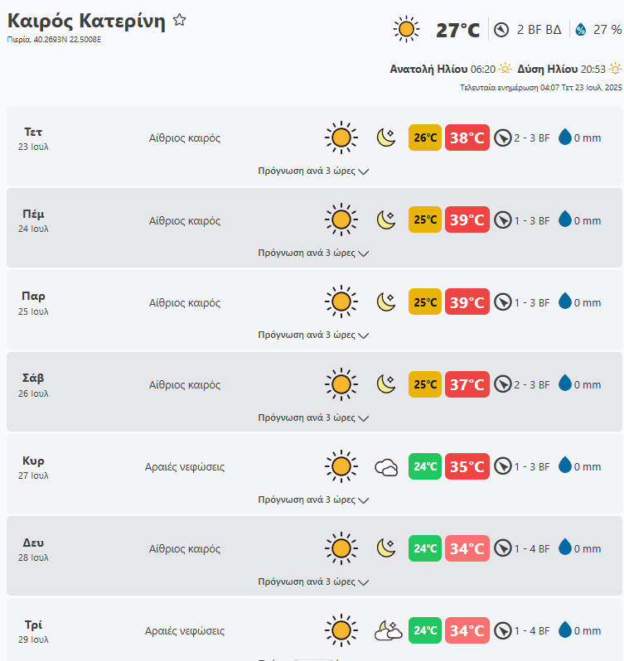The height and width of the screenshot is (661, 624).
Task: Show 3-hour forecast for Δευ 28 Ιουλ
Action: (x=313, y=582)
